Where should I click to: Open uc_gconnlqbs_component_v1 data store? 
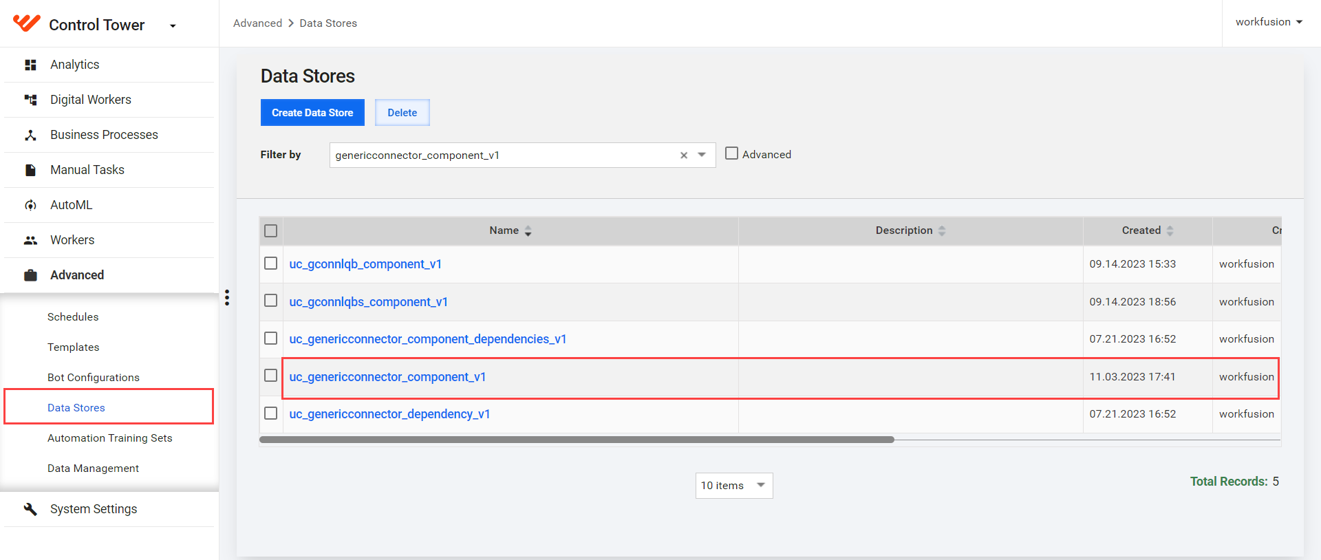(369, 302)
